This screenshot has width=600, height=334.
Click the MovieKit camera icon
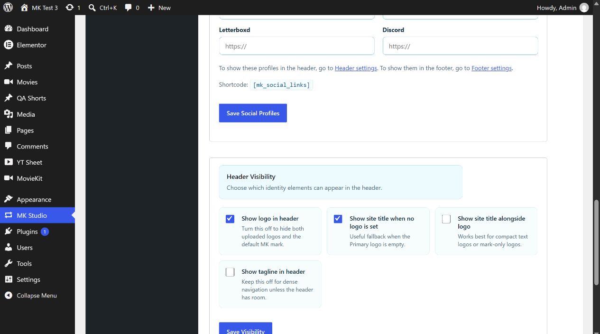pyautogui.click(x=8, y=178)
